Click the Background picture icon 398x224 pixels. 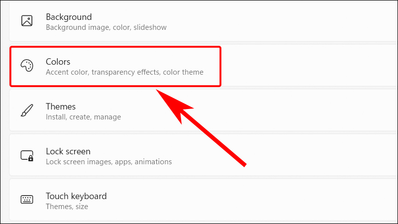coord(26,21)
